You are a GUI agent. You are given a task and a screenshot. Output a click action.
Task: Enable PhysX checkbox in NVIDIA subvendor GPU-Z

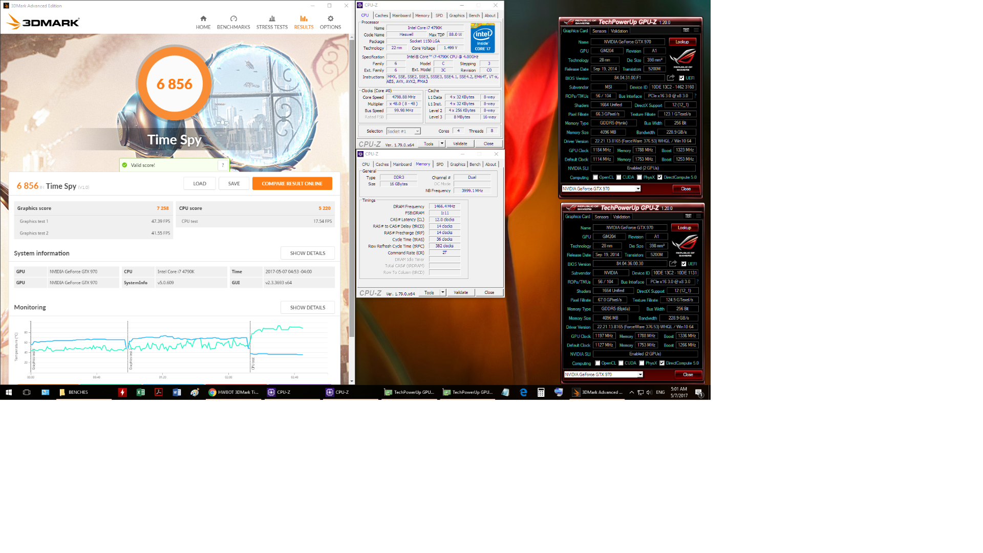[x=642, y=363]
